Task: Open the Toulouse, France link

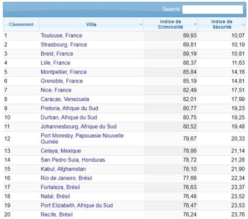Action: (61, 36)
